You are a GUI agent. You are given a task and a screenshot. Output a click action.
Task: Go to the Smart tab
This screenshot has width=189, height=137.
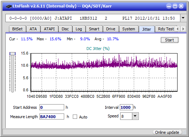[94, 29]
